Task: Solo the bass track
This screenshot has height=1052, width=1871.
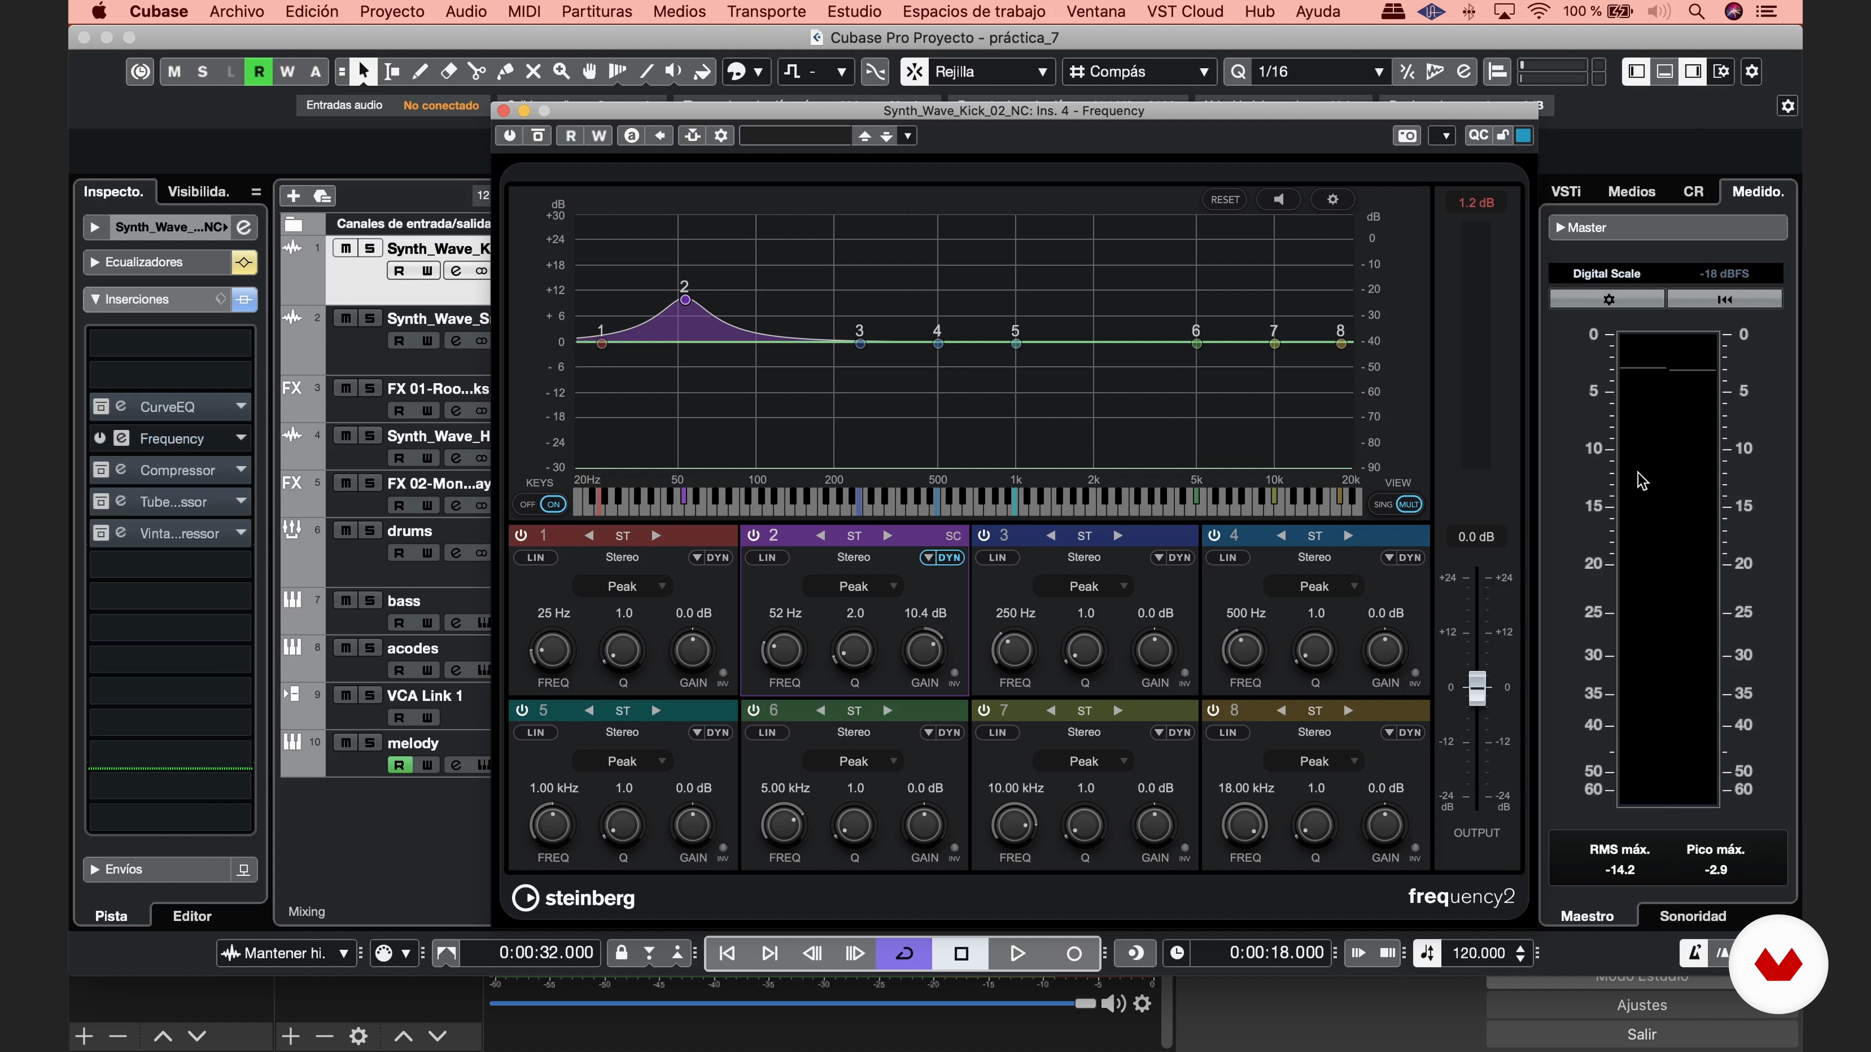Action: 370,601
